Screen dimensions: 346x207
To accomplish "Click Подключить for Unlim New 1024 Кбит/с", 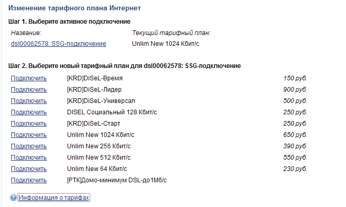I will [29, 135].
